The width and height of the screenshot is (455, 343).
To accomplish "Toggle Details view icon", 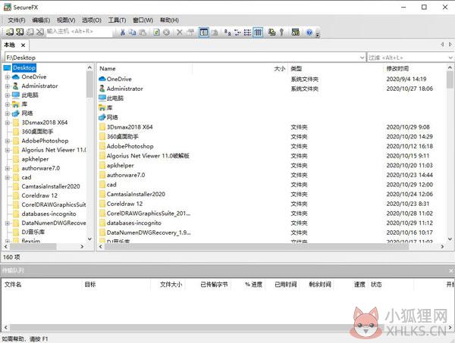I will click(258, 32).
